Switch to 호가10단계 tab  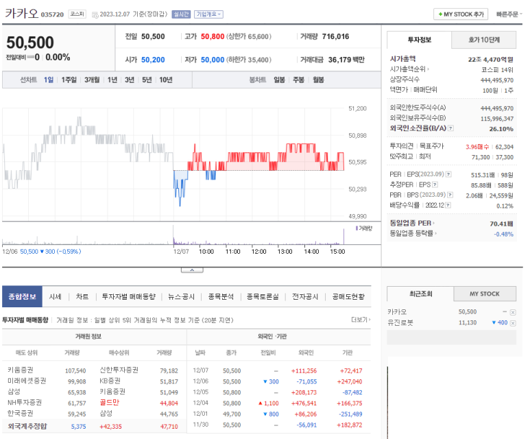coord(483,40)
